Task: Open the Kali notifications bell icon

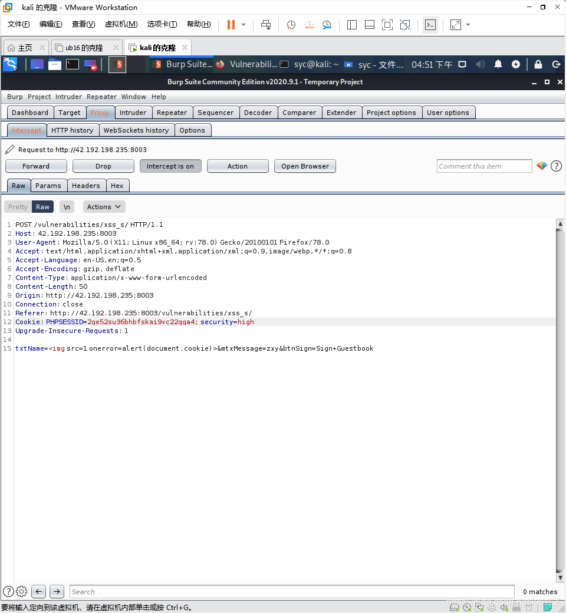Action: 498,64
